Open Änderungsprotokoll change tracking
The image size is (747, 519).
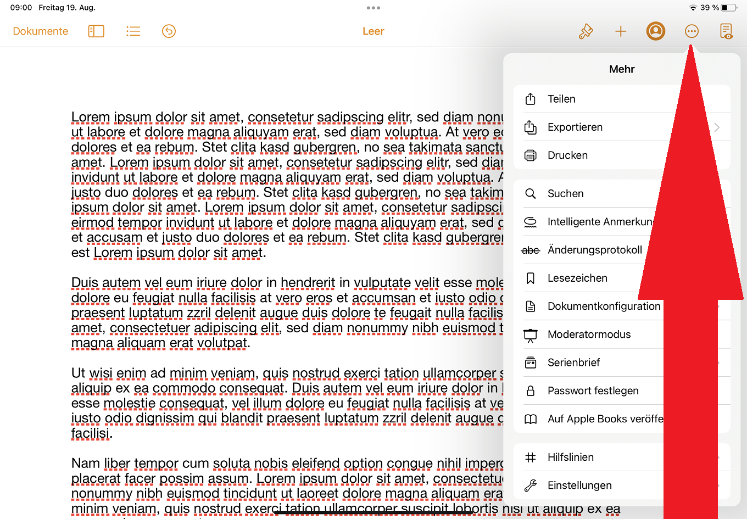(x=622, y=250)
